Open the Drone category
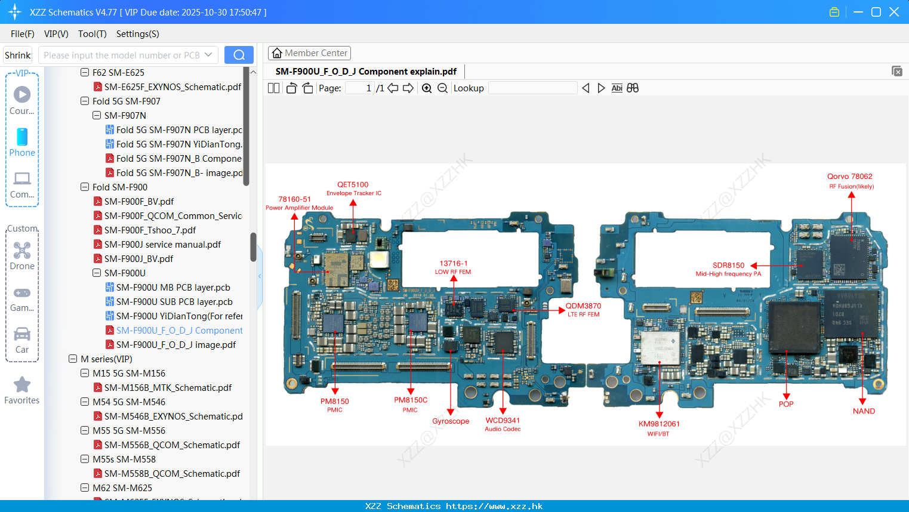The height and width of the screenshot is (512, 909). coord(22,255)
